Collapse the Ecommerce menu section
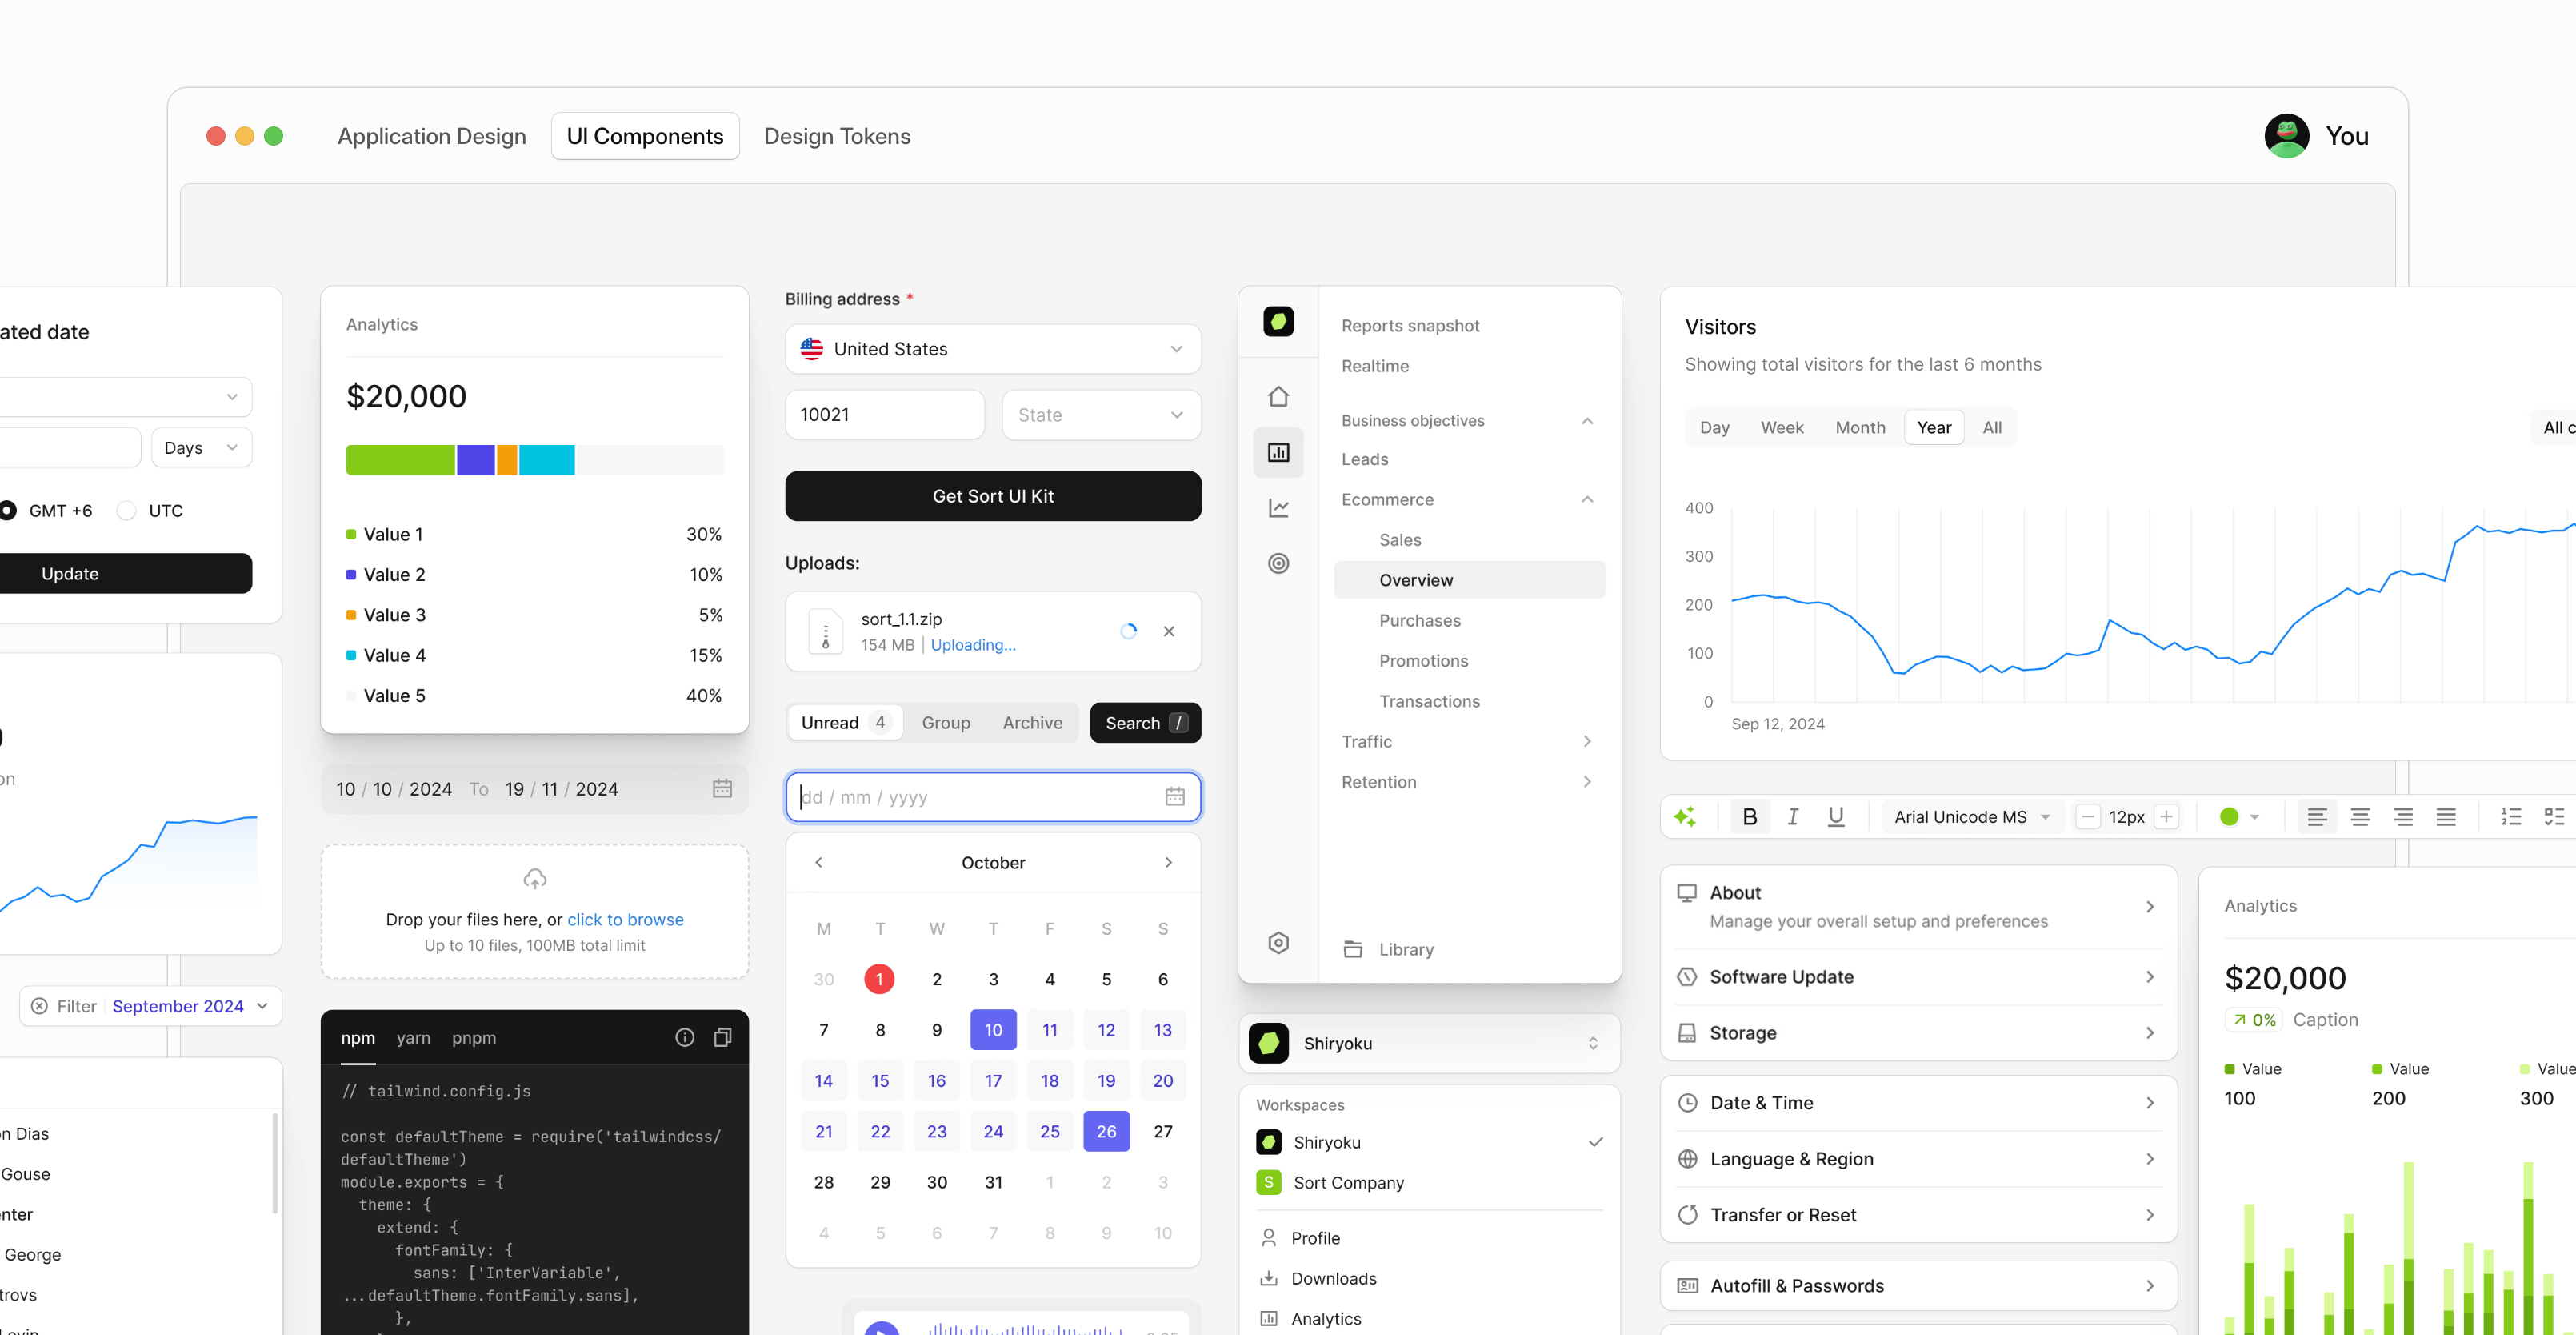The image size is (2576, 1335). coord(1587,499)
